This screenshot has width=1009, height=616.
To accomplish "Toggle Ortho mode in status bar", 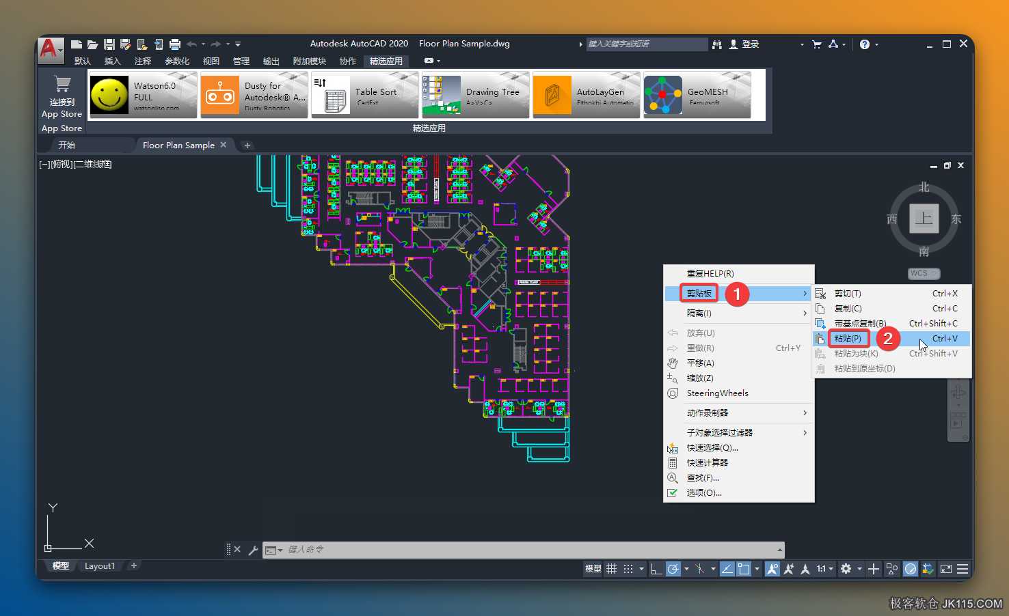I will point(656,569).
